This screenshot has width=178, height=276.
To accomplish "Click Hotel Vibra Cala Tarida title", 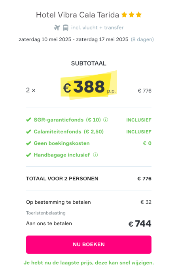I will 78,15.
